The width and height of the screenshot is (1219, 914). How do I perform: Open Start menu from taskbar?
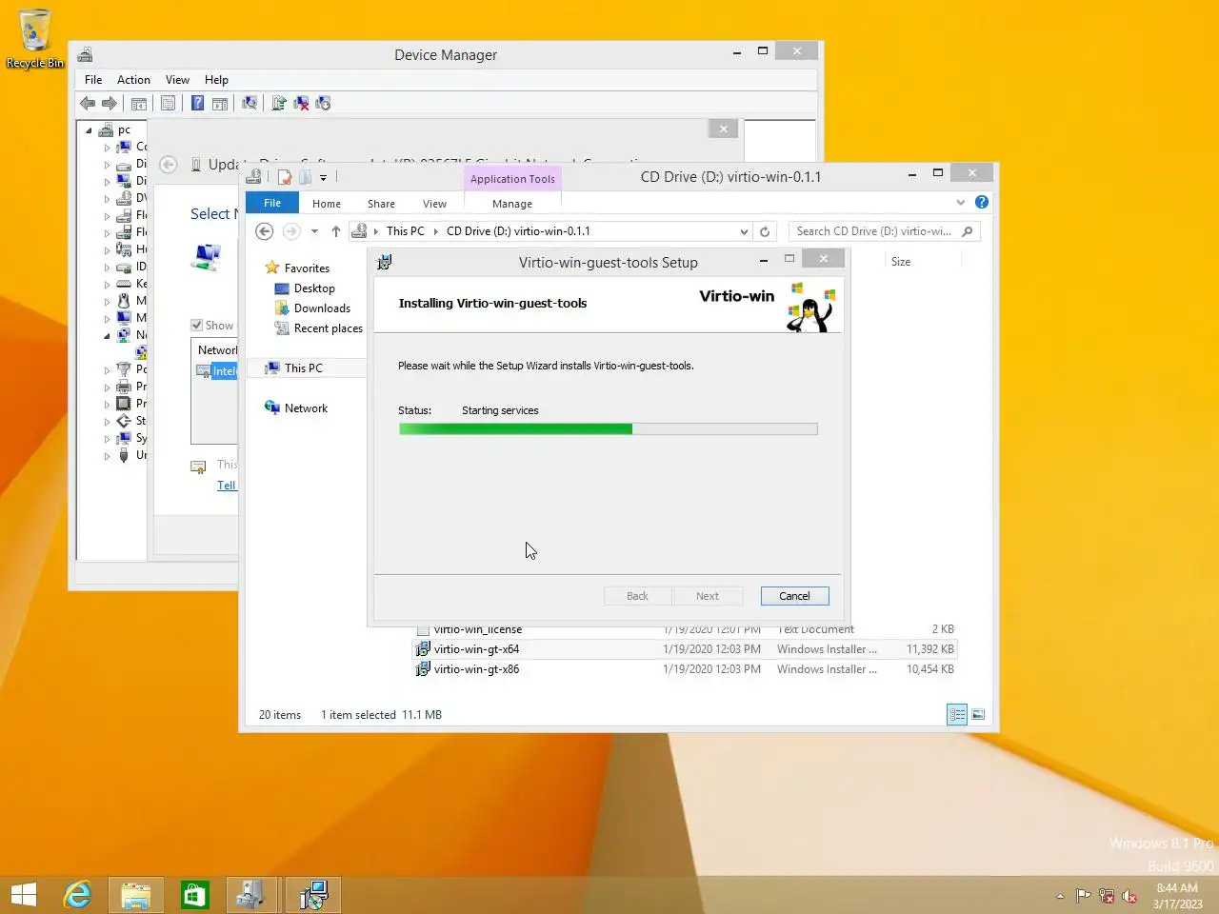pyautogui.click(x=24, y=894)
